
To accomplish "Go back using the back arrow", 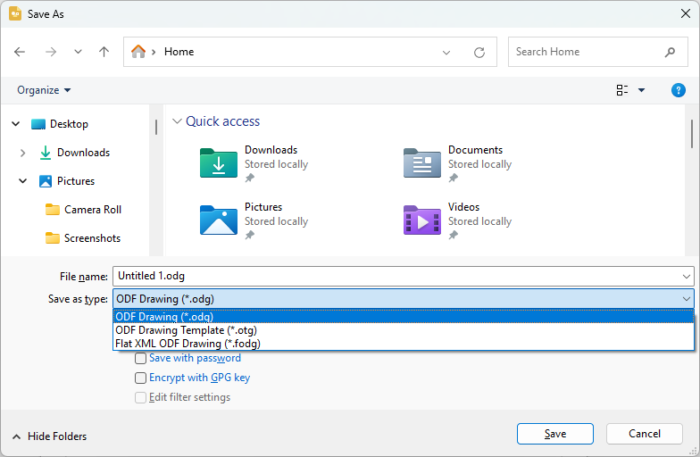I will (20, 52).
